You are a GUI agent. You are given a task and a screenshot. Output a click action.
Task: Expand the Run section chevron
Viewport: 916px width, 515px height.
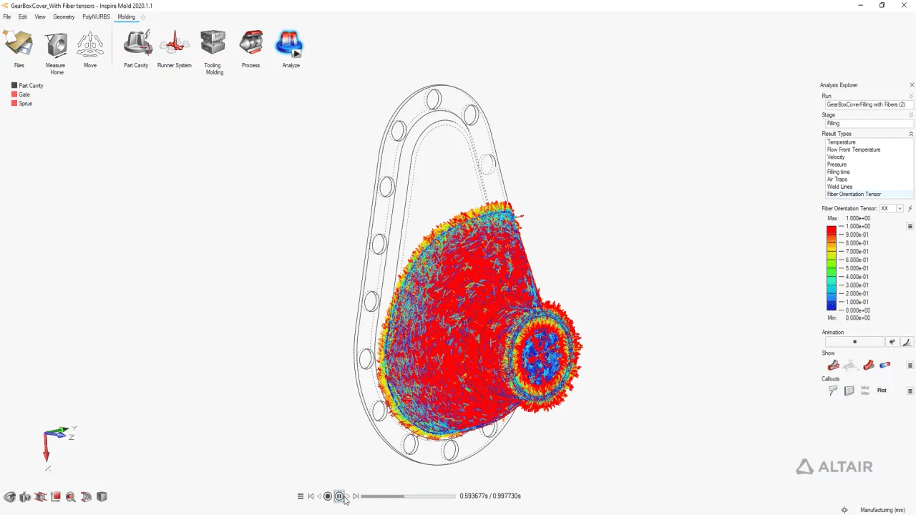(911, 96)
